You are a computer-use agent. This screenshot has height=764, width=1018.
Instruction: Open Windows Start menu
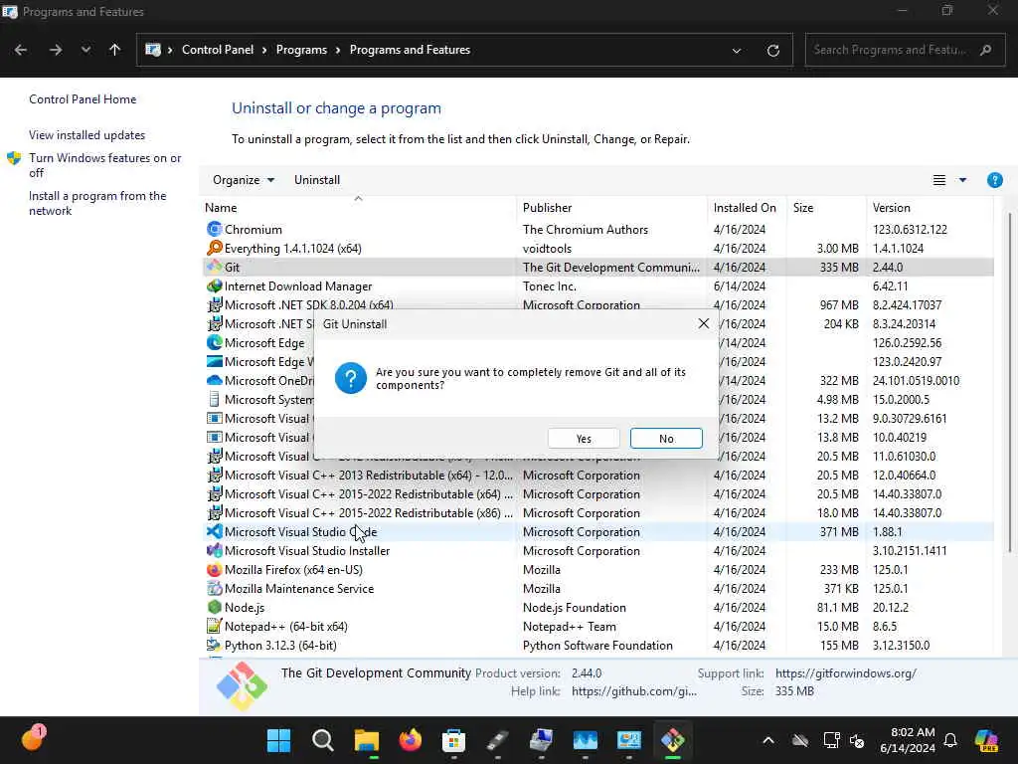coord(278,740)
